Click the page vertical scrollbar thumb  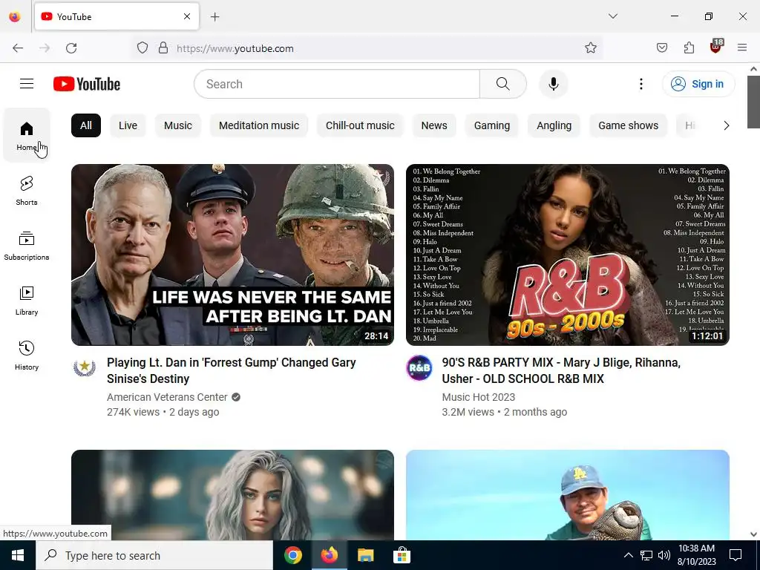tap(753, 102)
